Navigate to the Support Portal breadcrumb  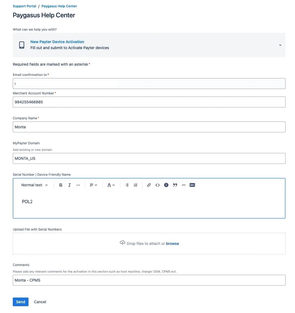tap(24, 6)
